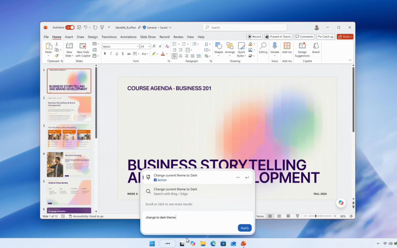Expand the Arrange options
This screenshot has width=397, height=248.
(230, 50)
